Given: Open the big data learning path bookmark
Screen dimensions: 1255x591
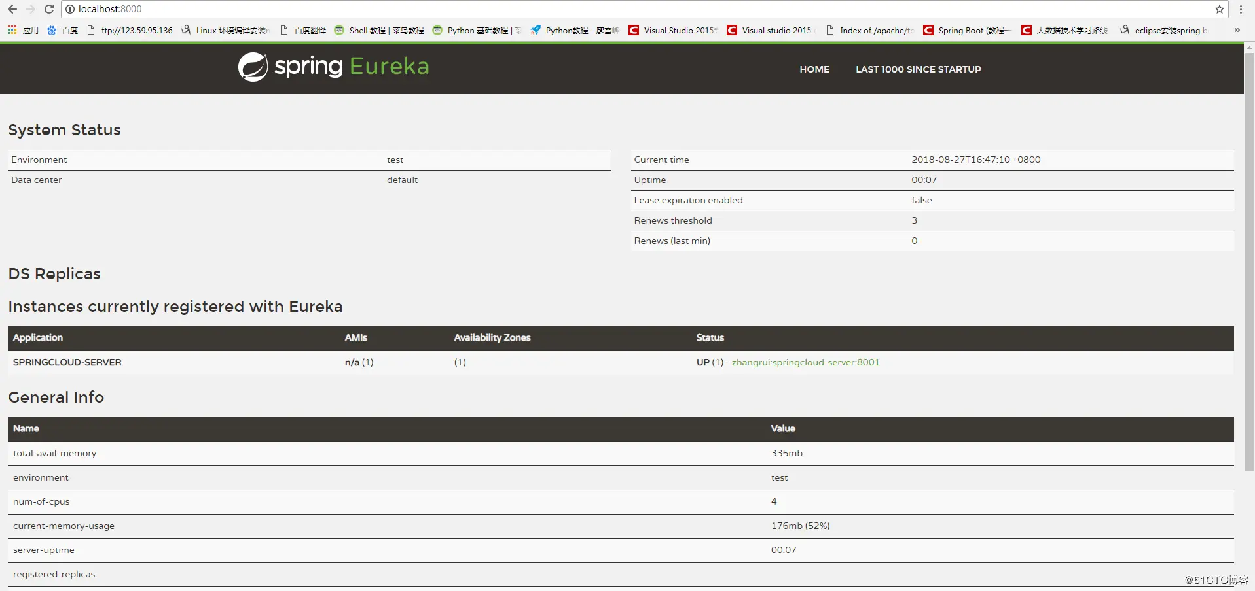Looking at the screenshot, I should 1066,30.
